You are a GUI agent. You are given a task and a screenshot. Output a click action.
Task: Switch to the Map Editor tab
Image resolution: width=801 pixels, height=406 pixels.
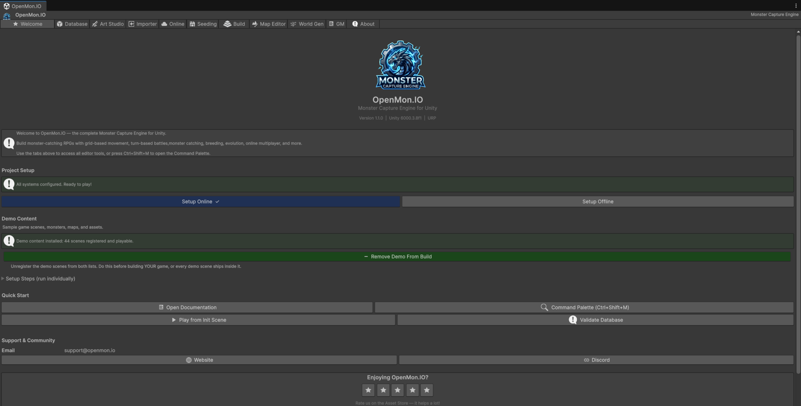point(269,24)
